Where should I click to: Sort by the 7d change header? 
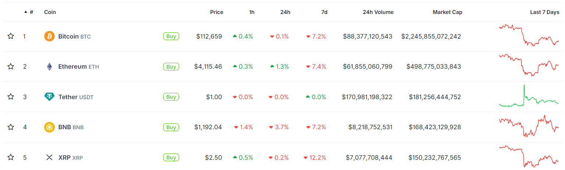pos(324,12)
